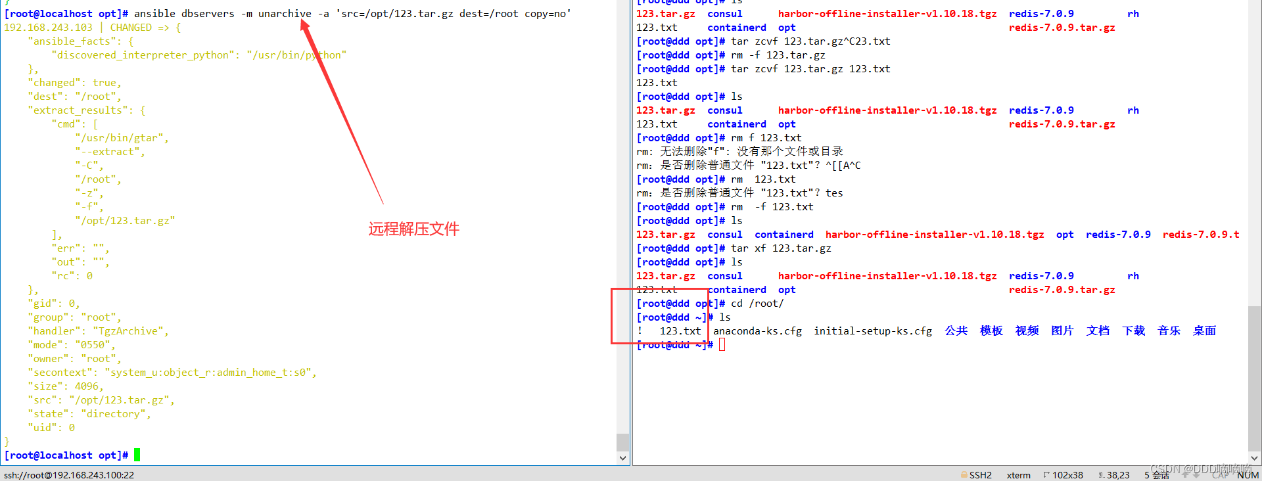Click the 'rm: 无法删除"f"' error line
Screen dimensions: 1262x481
[739, 152]
